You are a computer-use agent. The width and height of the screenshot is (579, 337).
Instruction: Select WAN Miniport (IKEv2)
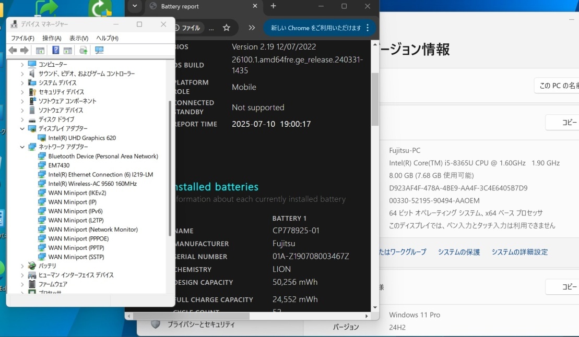77,192
